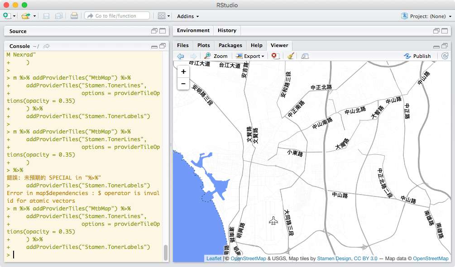Click the Leaflet attribution link
Image resolution: width=455 pixels, height=267 pixels.
tap(214, 258)
